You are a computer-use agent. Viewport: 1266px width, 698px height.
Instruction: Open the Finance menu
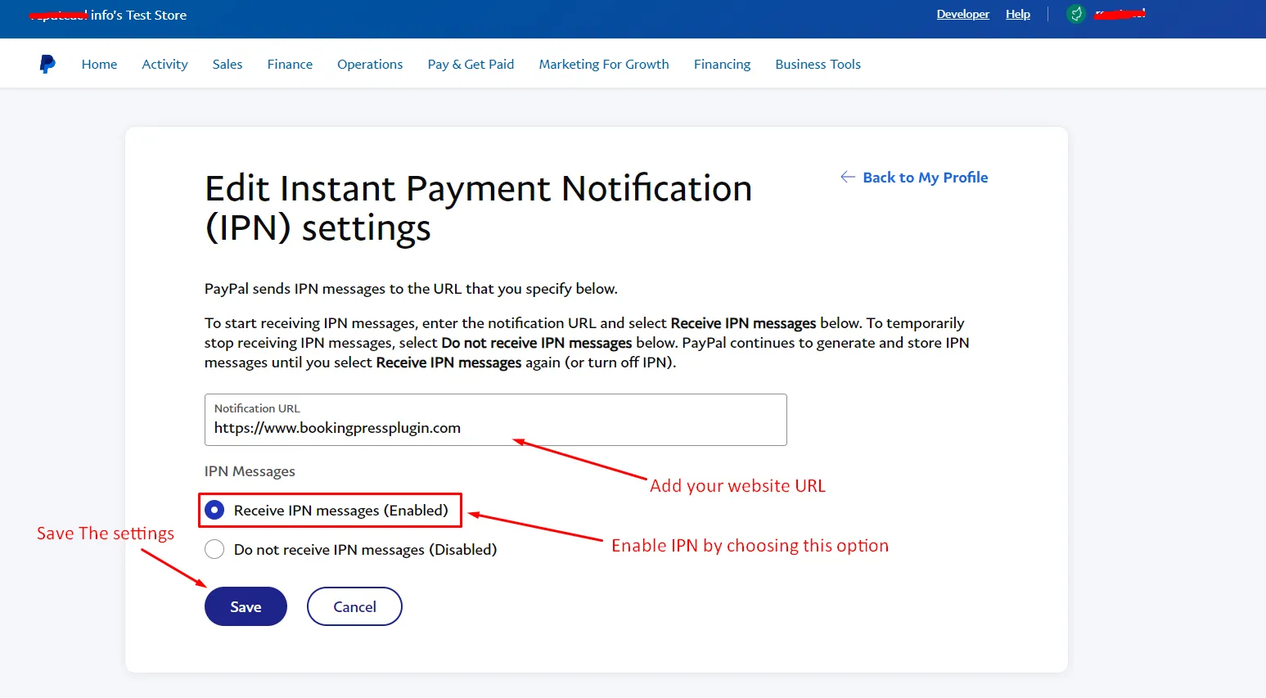tap(290, 64)
